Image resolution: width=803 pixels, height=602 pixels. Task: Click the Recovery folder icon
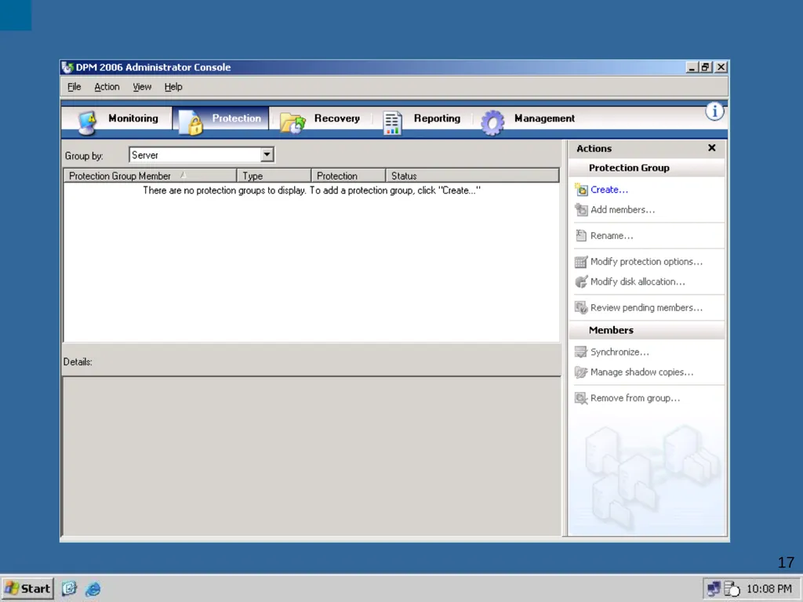point(292,123)
